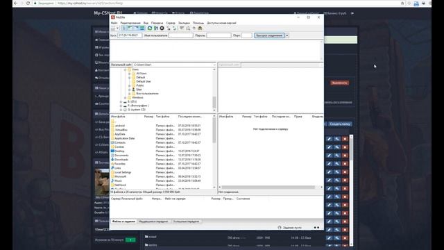This screenshot has width=444, height=250.
Task: Click the magnifying glass toolbar icon
Action: 188,28
